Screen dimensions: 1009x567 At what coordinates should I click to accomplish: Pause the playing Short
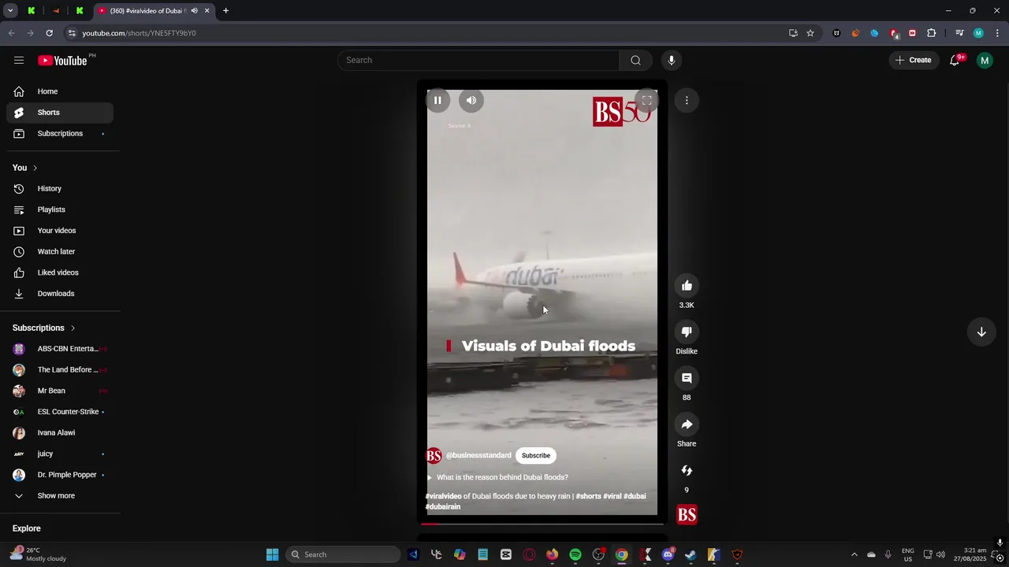pos(437,100)
